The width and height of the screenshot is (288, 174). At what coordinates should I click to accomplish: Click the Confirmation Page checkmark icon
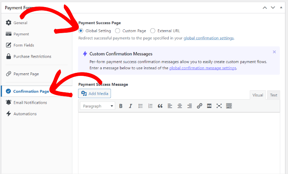tap(8, 91)
